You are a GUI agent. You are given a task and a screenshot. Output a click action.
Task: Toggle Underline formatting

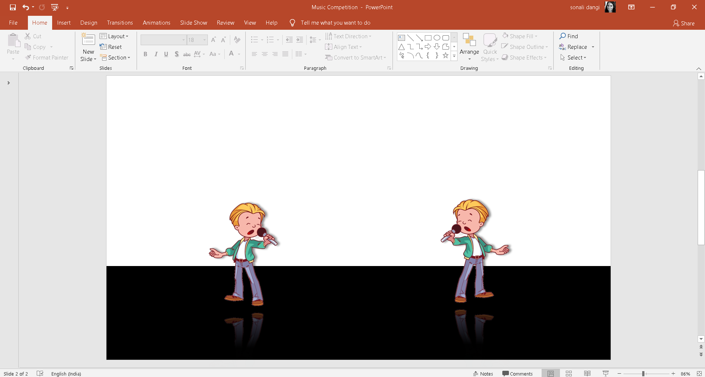click(x=166, y=54)
